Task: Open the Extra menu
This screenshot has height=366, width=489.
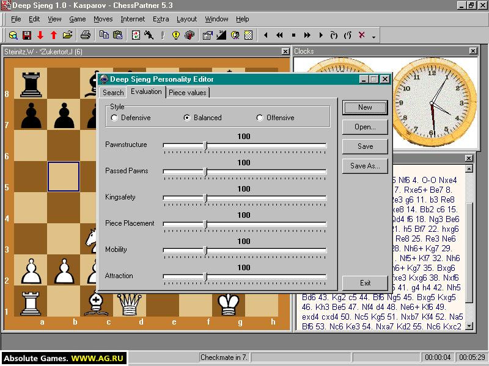Action: 161,20
